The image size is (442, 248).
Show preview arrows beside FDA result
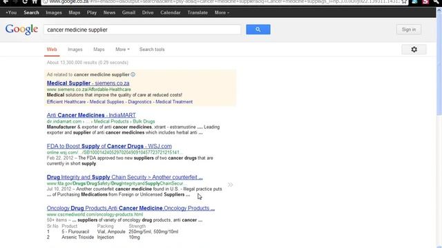pos(230,185)
